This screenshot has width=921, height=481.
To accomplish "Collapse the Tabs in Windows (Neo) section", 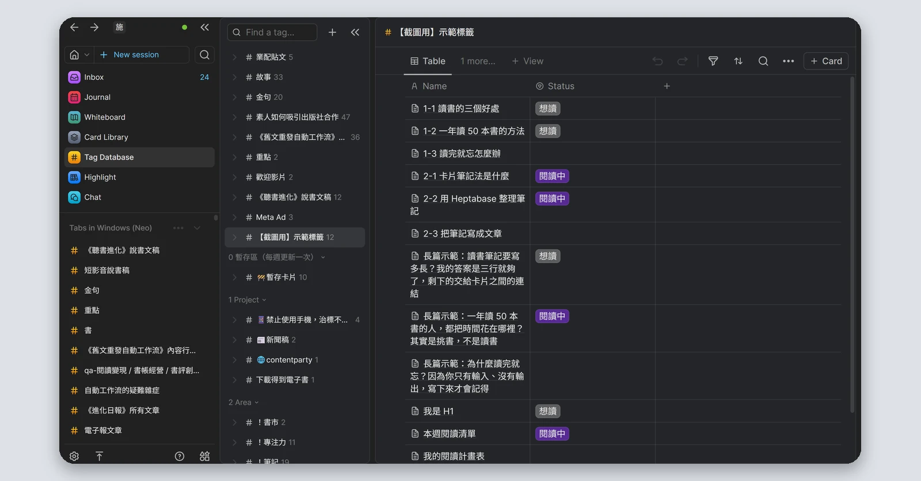I will [197, 228].
